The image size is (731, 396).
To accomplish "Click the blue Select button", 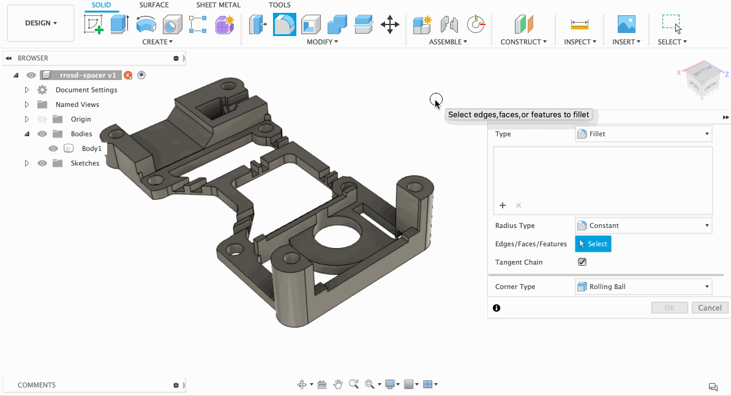I will tap(593, 244).
